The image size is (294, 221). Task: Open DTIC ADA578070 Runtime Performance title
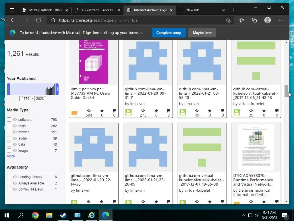pos(253,180)
